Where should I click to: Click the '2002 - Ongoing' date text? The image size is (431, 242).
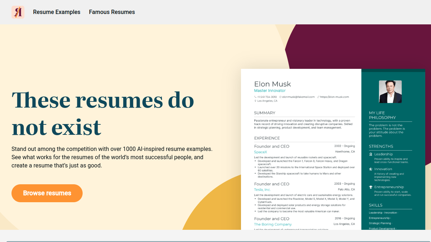click(344, 146)
